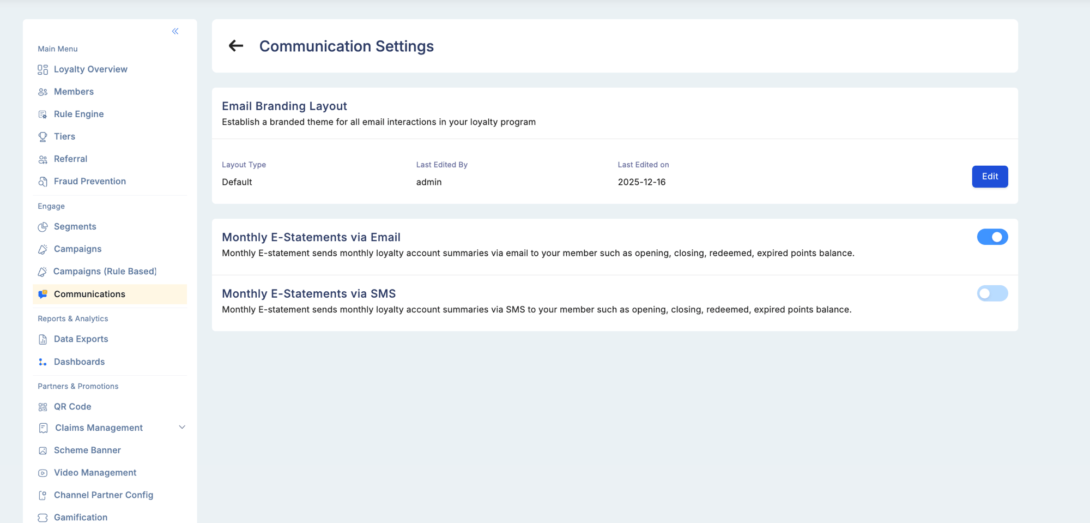The image size is (1090, 523).
Task: Click the Claims Management document icon
Action: 43,428
